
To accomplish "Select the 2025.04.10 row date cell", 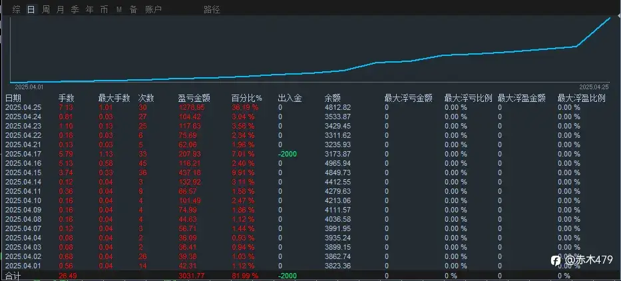I will pos(23,200).
